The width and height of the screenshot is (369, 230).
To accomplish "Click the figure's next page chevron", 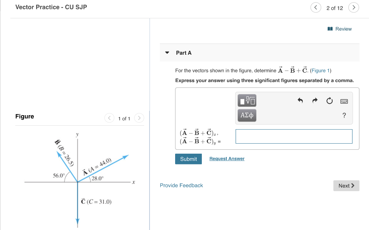I will tap(139, 118).
